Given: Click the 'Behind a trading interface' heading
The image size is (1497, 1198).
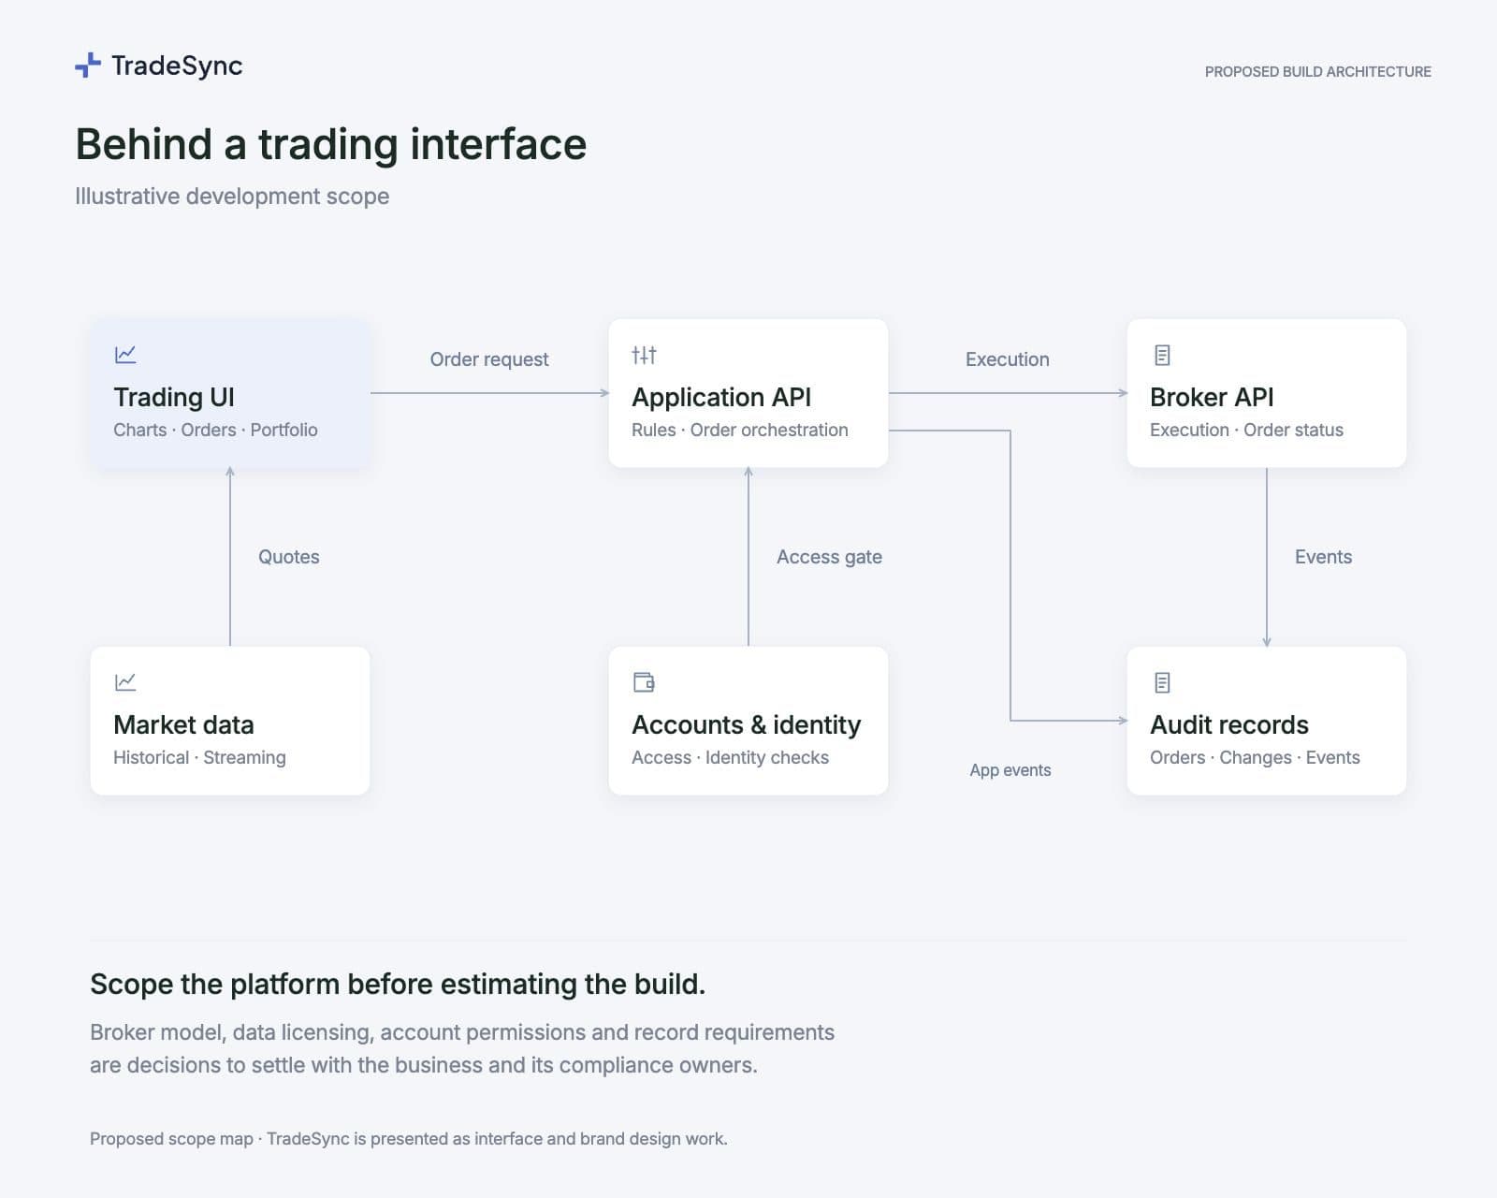Looking at the screenshot, I should 331,144.
